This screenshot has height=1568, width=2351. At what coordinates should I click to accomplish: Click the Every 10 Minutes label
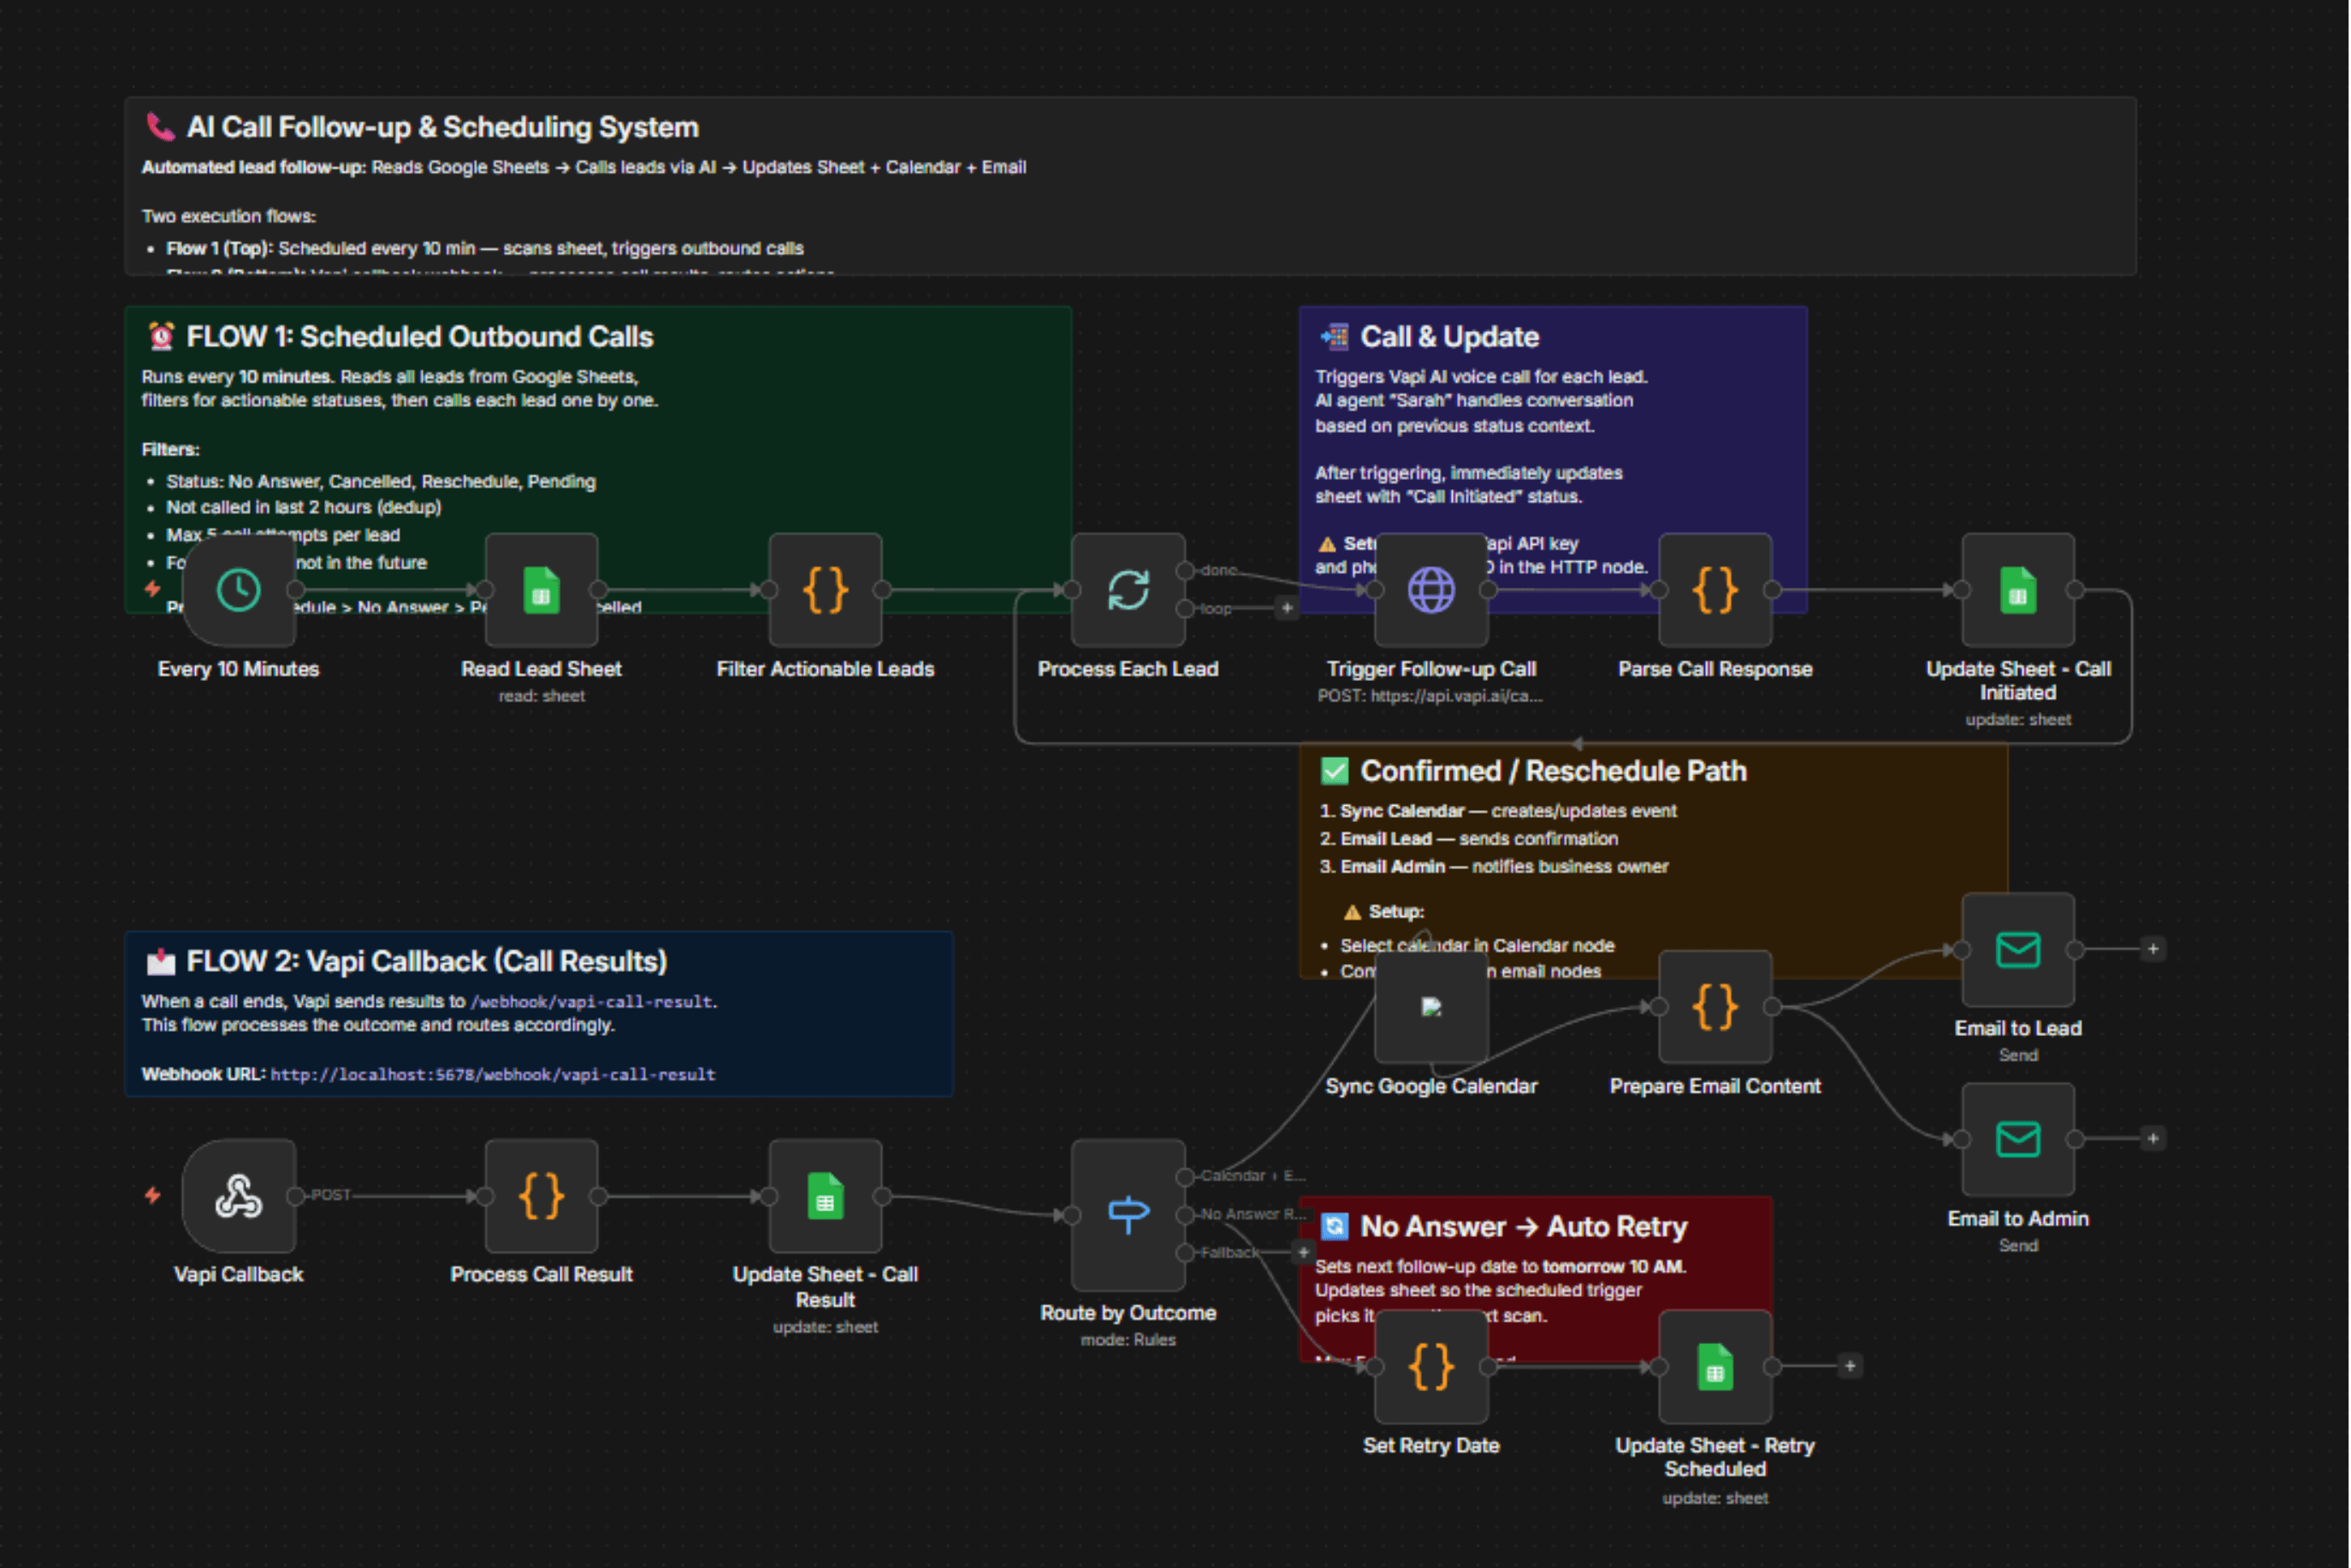point(238,669)
